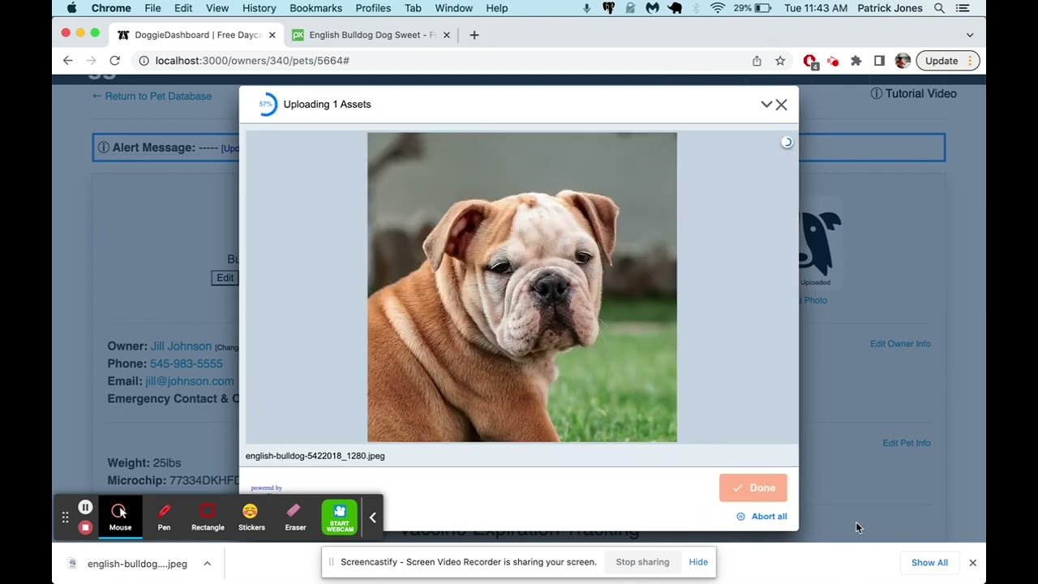
Task: Show All downloads
Action: 929,563
